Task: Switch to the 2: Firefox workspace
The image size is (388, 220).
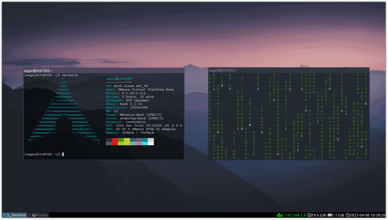Action: coord(38,215)
